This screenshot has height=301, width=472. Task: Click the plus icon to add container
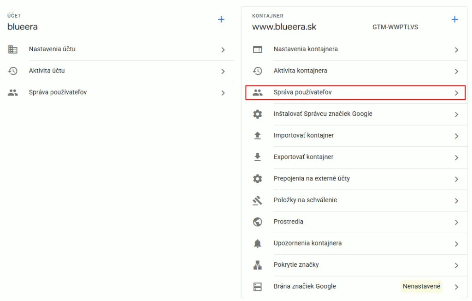point(454,19)
